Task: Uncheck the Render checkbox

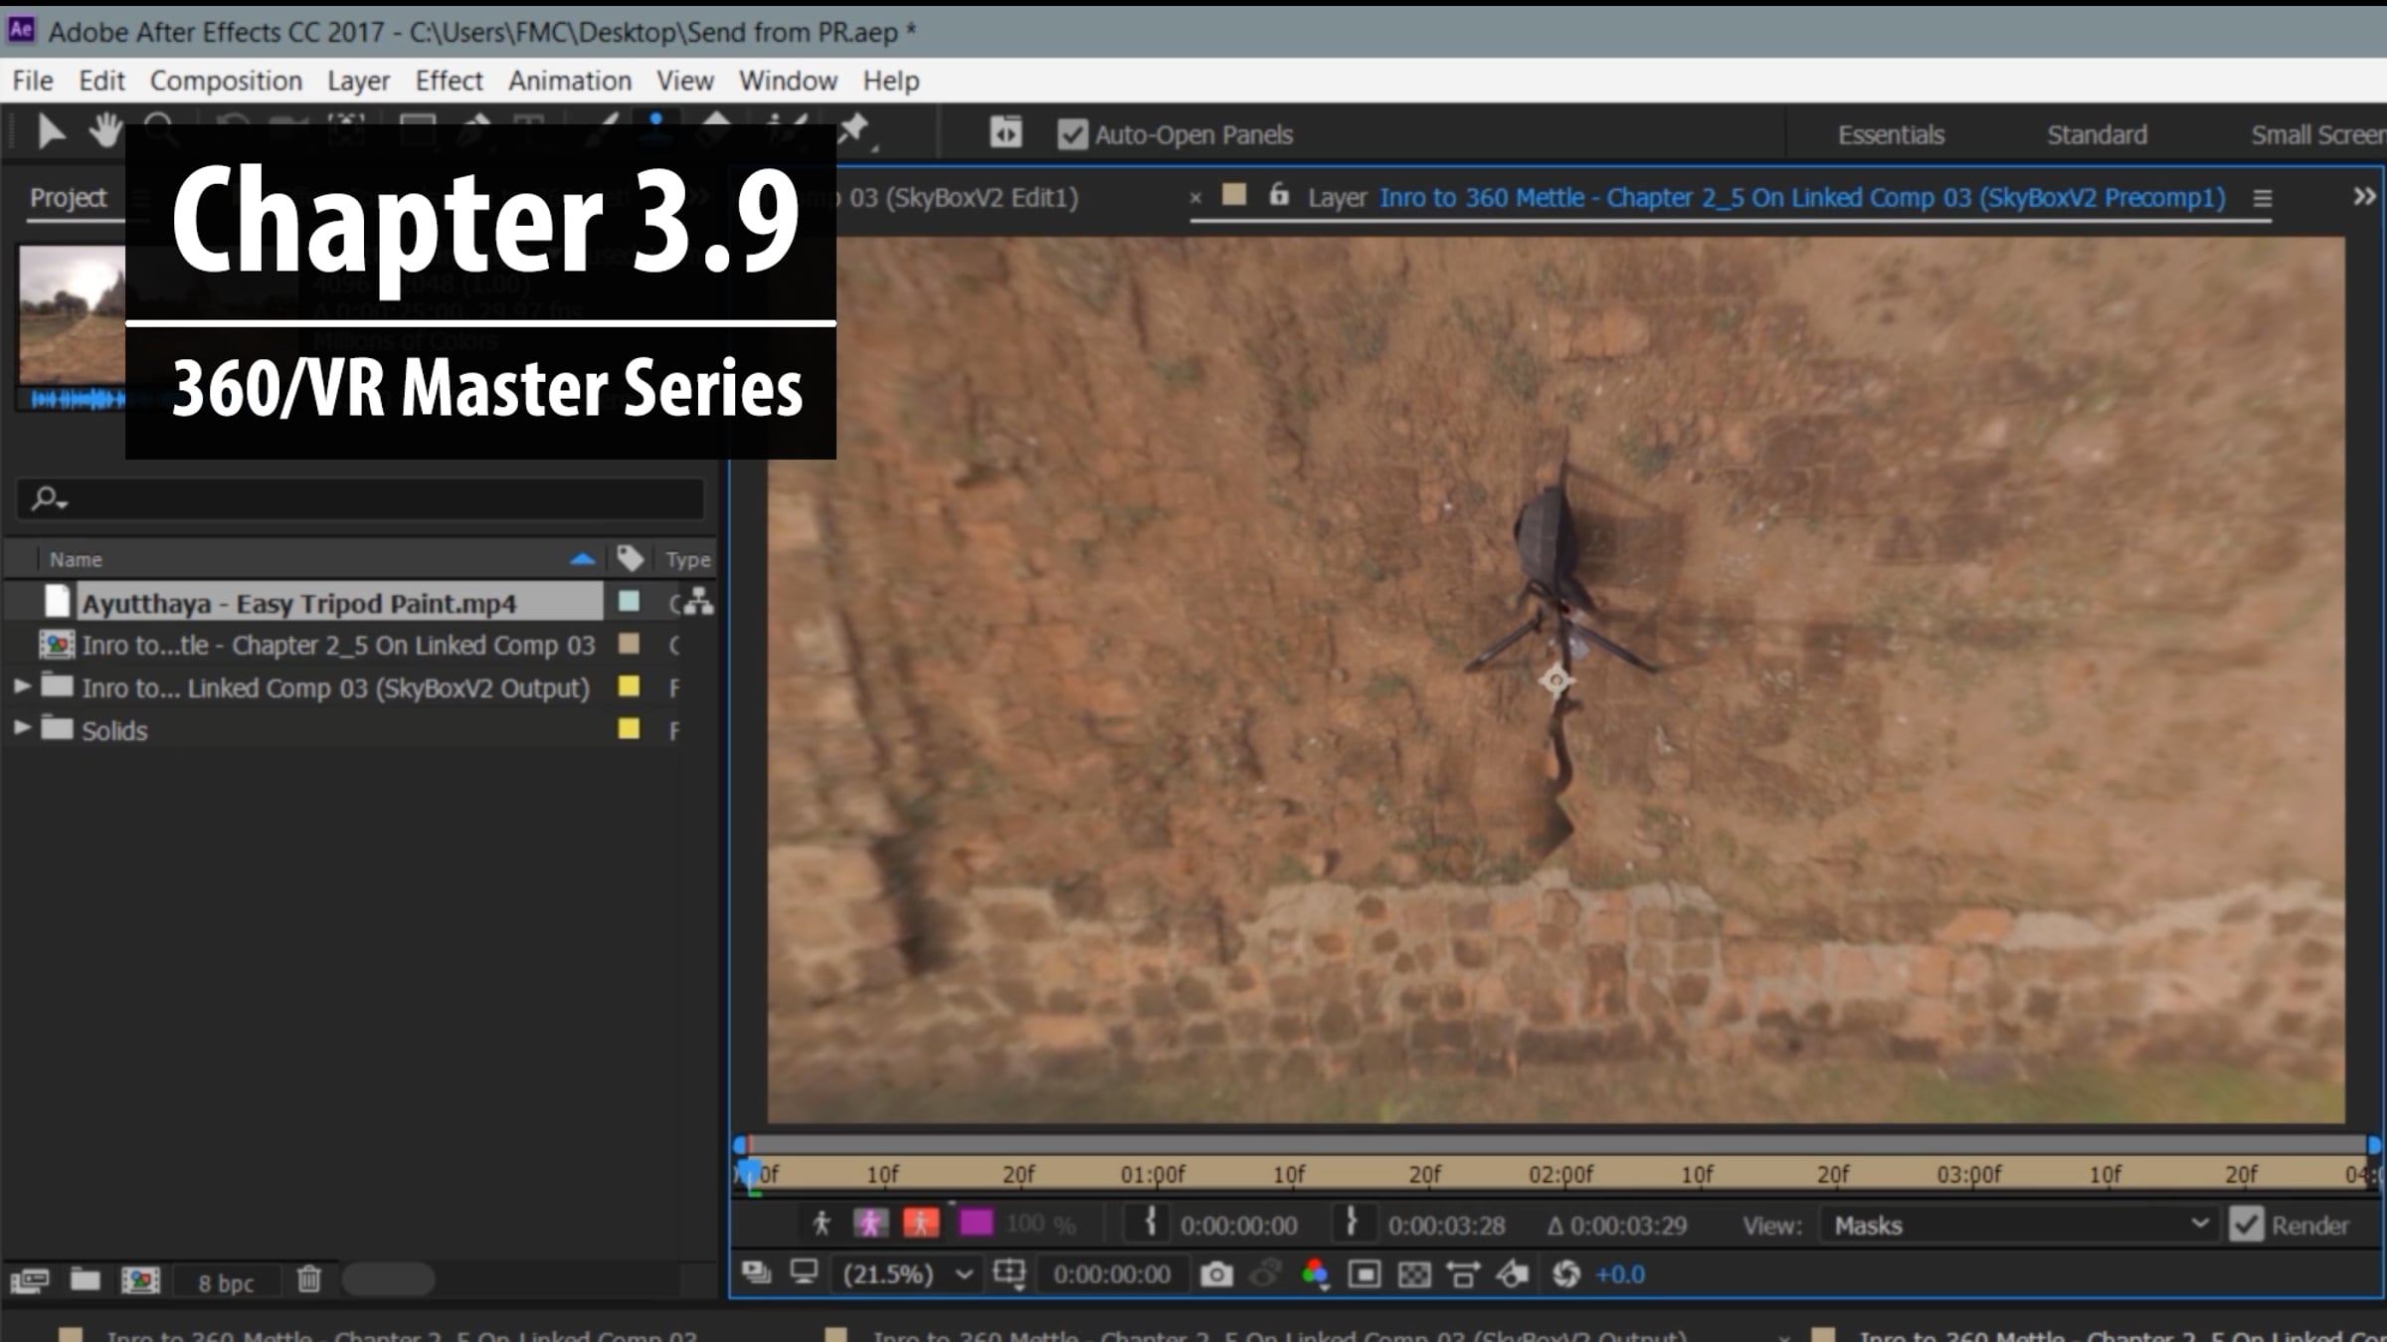Action: (x=2247, y=1225)
